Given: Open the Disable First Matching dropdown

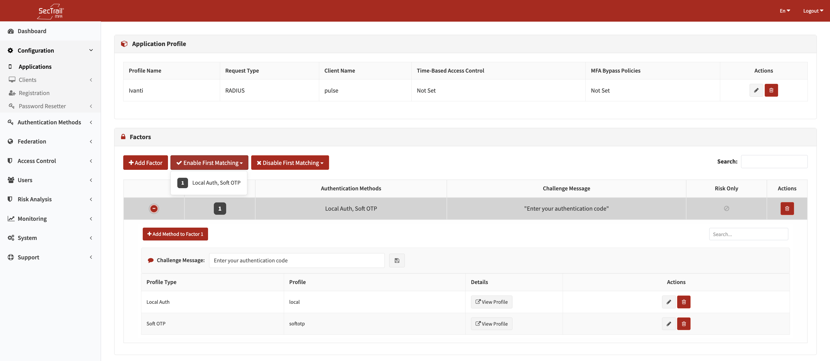Looking at the screenshot, I should click(290, 163).
